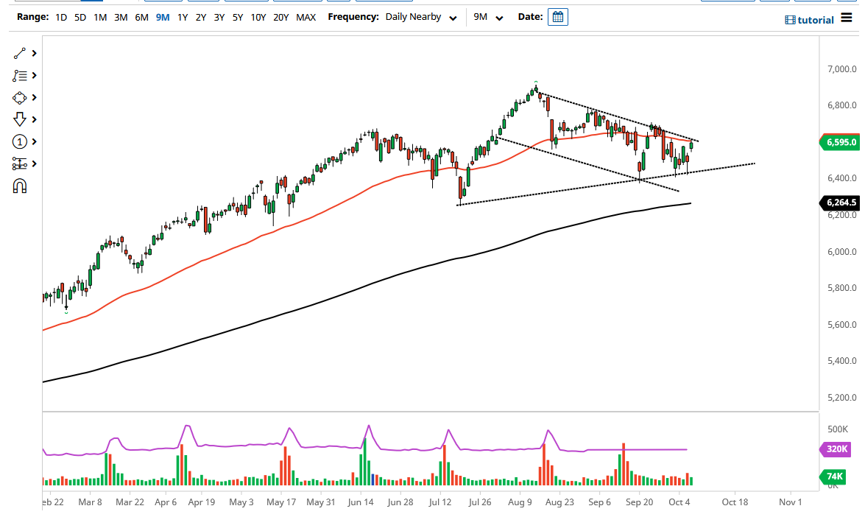Set range to 5D

80,17
